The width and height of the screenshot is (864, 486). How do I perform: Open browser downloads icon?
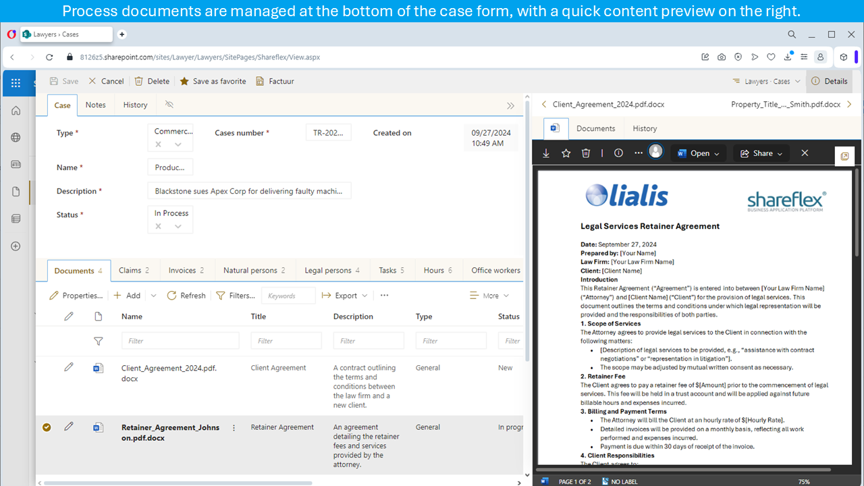(x=787, y=57)
